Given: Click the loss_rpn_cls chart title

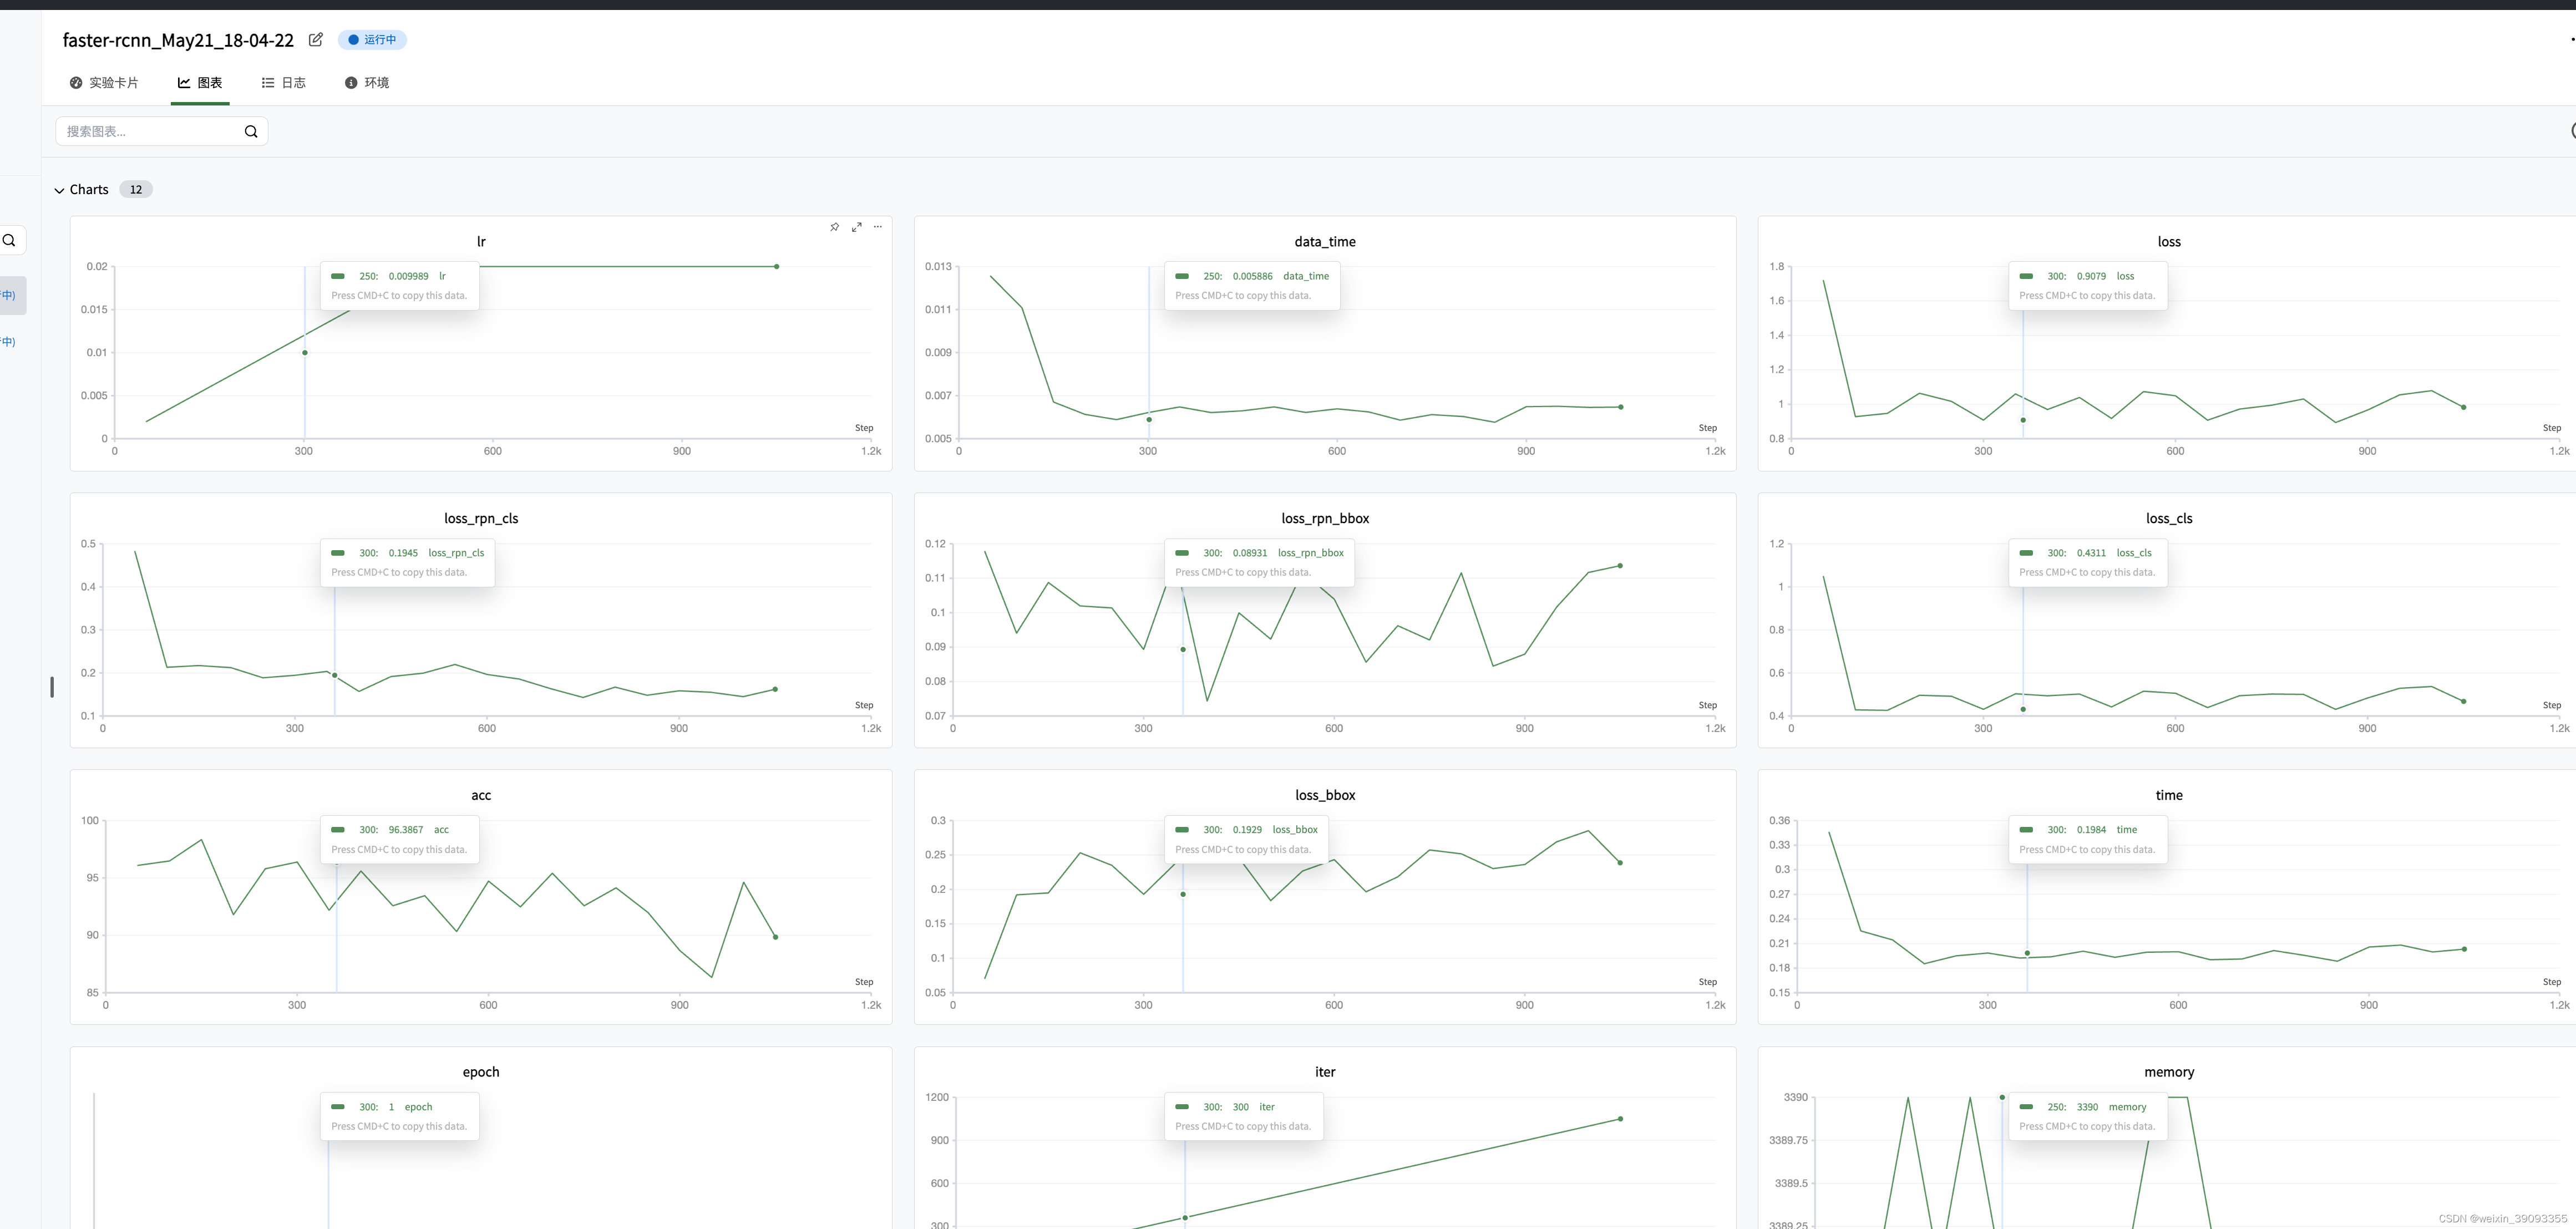Looking at the screenshot, I should (x=481, y=518).
